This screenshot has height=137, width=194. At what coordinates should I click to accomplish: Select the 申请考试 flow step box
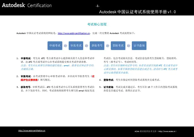coord(55,45)
